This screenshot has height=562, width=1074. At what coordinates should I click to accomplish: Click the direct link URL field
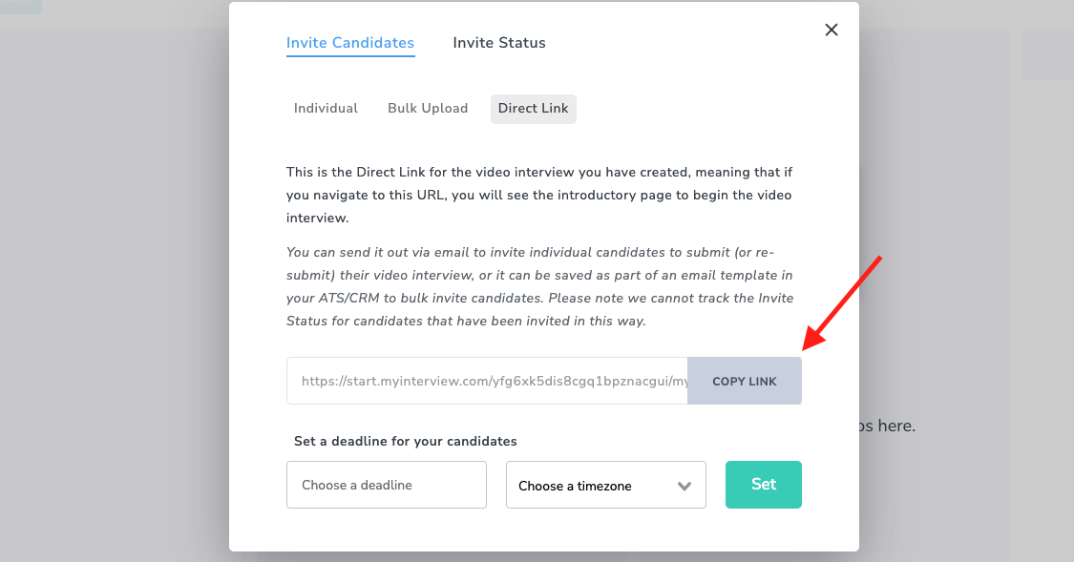point(487,381)
